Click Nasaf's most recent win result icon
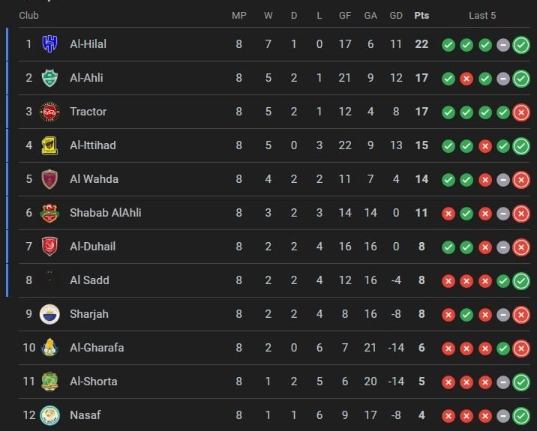Image resolution: width=537 pixels, height=431 pixels. [x=521, y=415]
